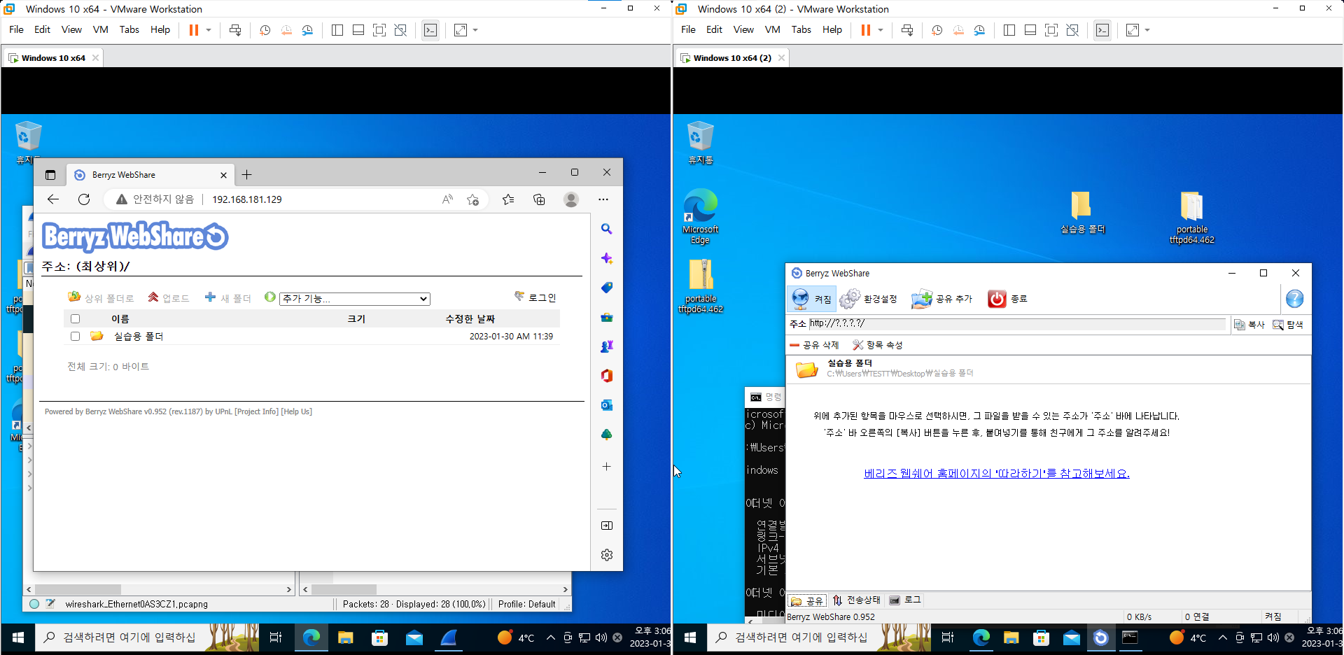Click the 종료 power button in Berryz WebShare
1344x655 pixels.
(x=1007, y=299)
